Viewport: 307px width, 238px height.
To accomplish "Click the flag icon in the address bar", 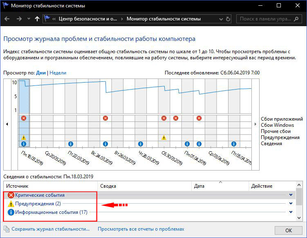I will [47, 19].
